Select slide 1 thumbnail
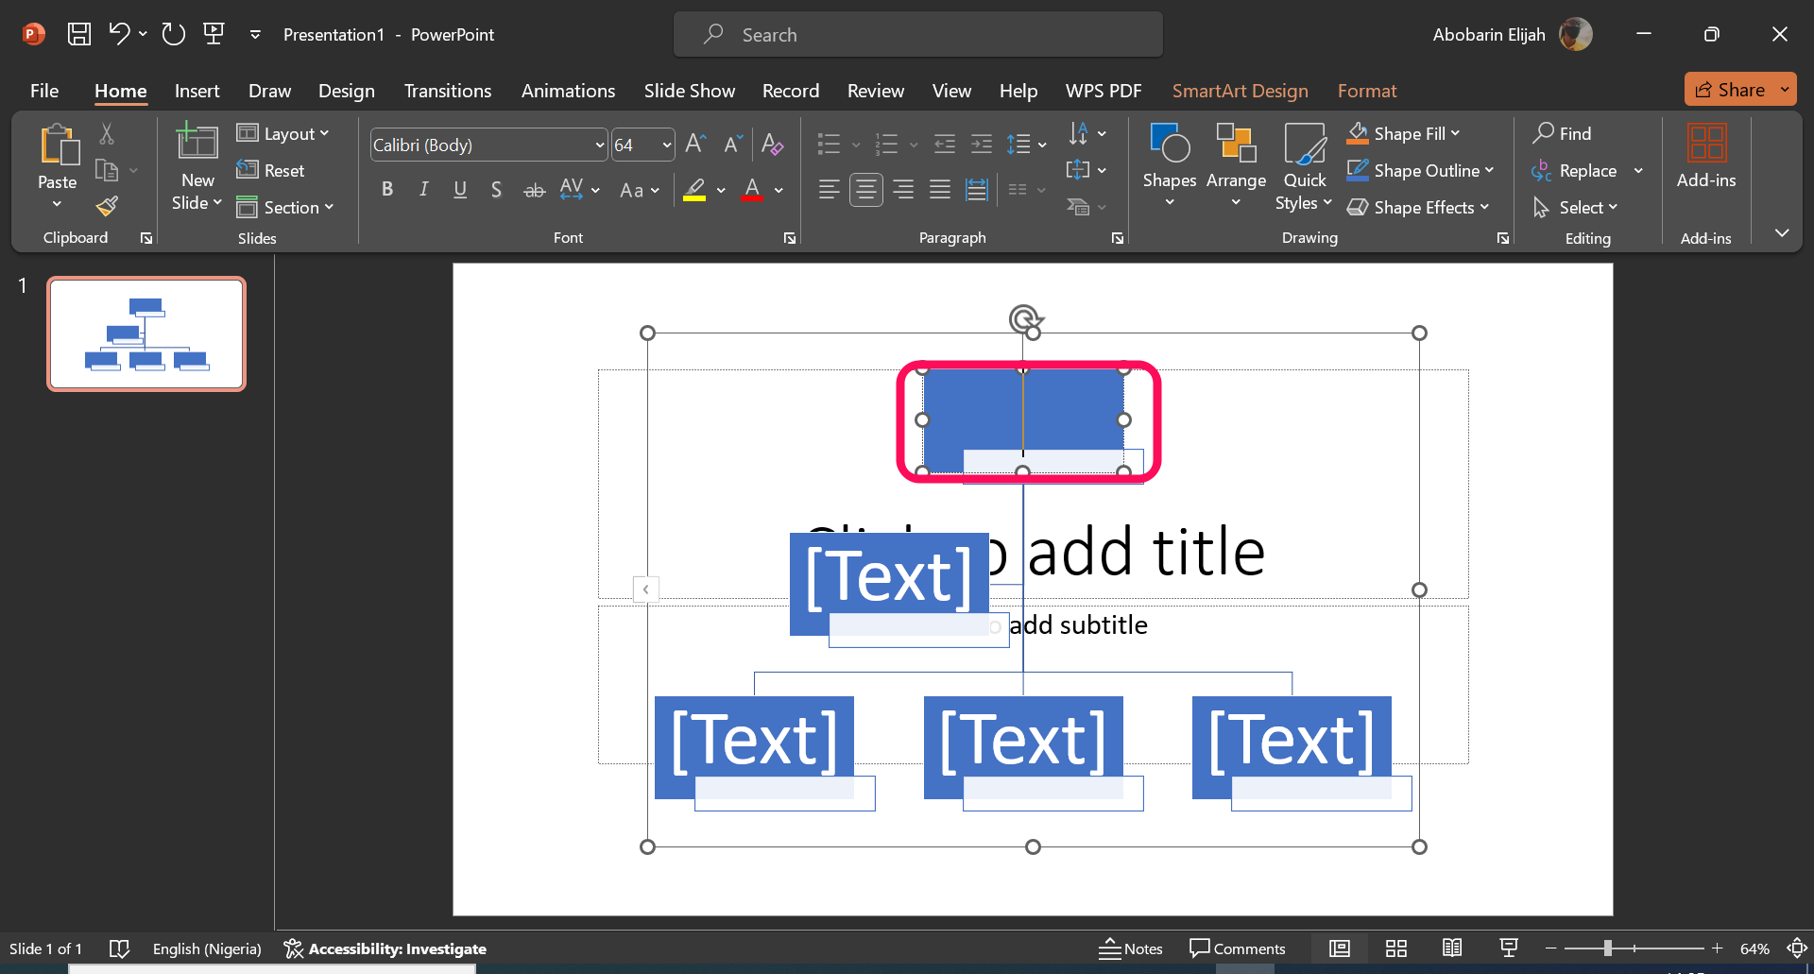Image resolution: width=1814 pixels, height=974 pixels. (x=146, y=333)
